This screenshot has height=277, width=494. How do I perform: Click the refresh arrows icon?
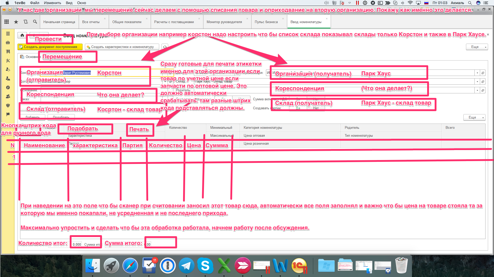coord(165,47)
